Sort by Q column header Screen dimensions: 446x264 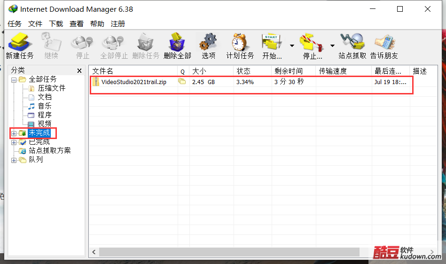click(183, 71)
